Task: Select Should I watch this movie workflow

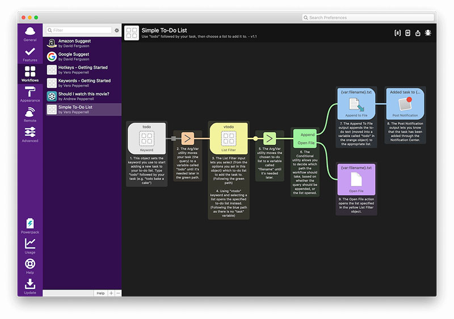Action: [x=83, y=96]
